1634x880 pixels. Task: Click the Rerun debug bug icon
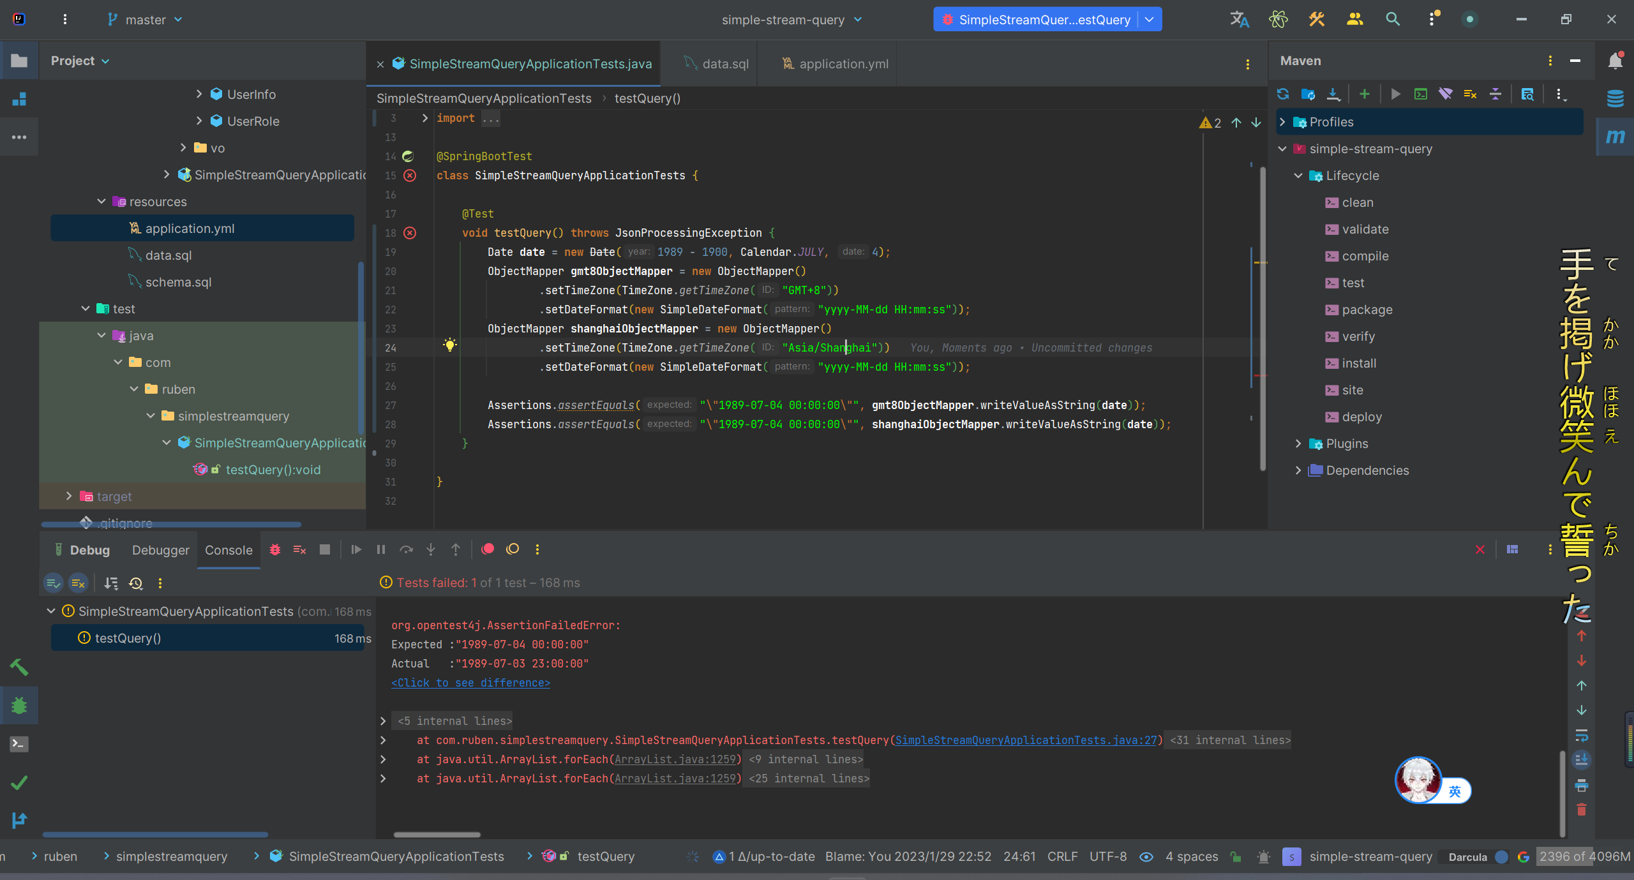[x=275, y=549]
